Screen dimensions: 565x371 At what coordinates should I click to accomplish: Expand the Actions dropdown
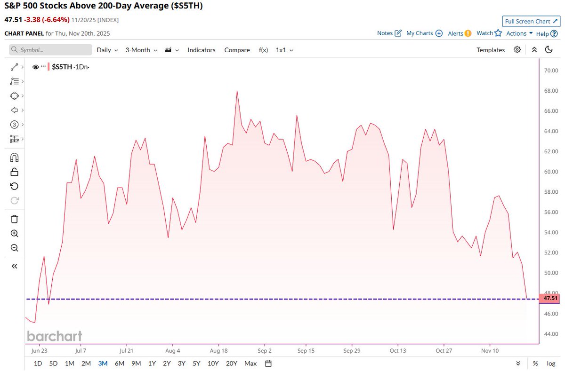point(519,33)
